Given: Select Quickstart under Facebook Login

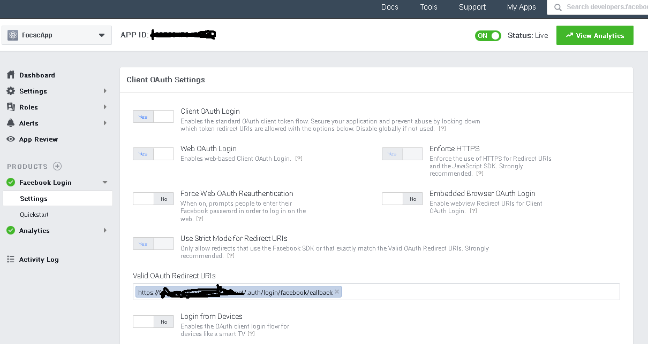Looking at the screenshot, I should pyautogui.click(x=34, y=214).
